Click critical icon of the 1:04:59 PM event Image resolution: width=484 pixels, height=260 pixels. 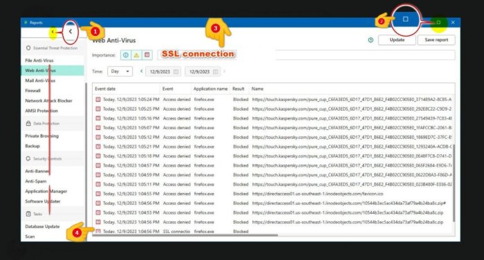pos(98,175)
